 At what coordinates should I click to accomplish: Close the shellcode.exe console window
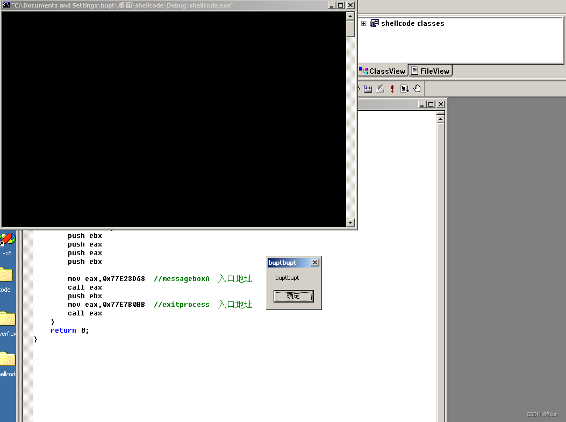click(350, 5)
